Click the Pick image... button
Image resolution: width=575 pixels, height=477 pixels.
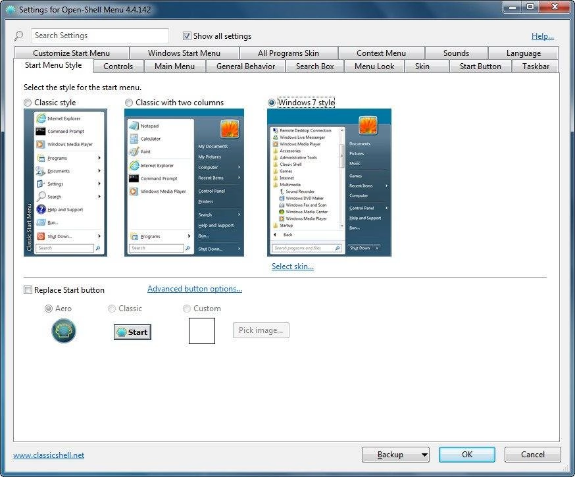(261, 330)
